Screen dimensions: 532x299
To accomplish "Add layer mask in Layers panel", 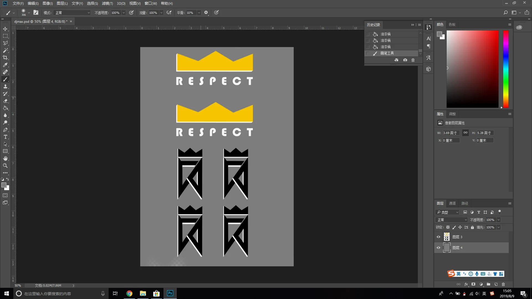I will [x=474, y=284].
